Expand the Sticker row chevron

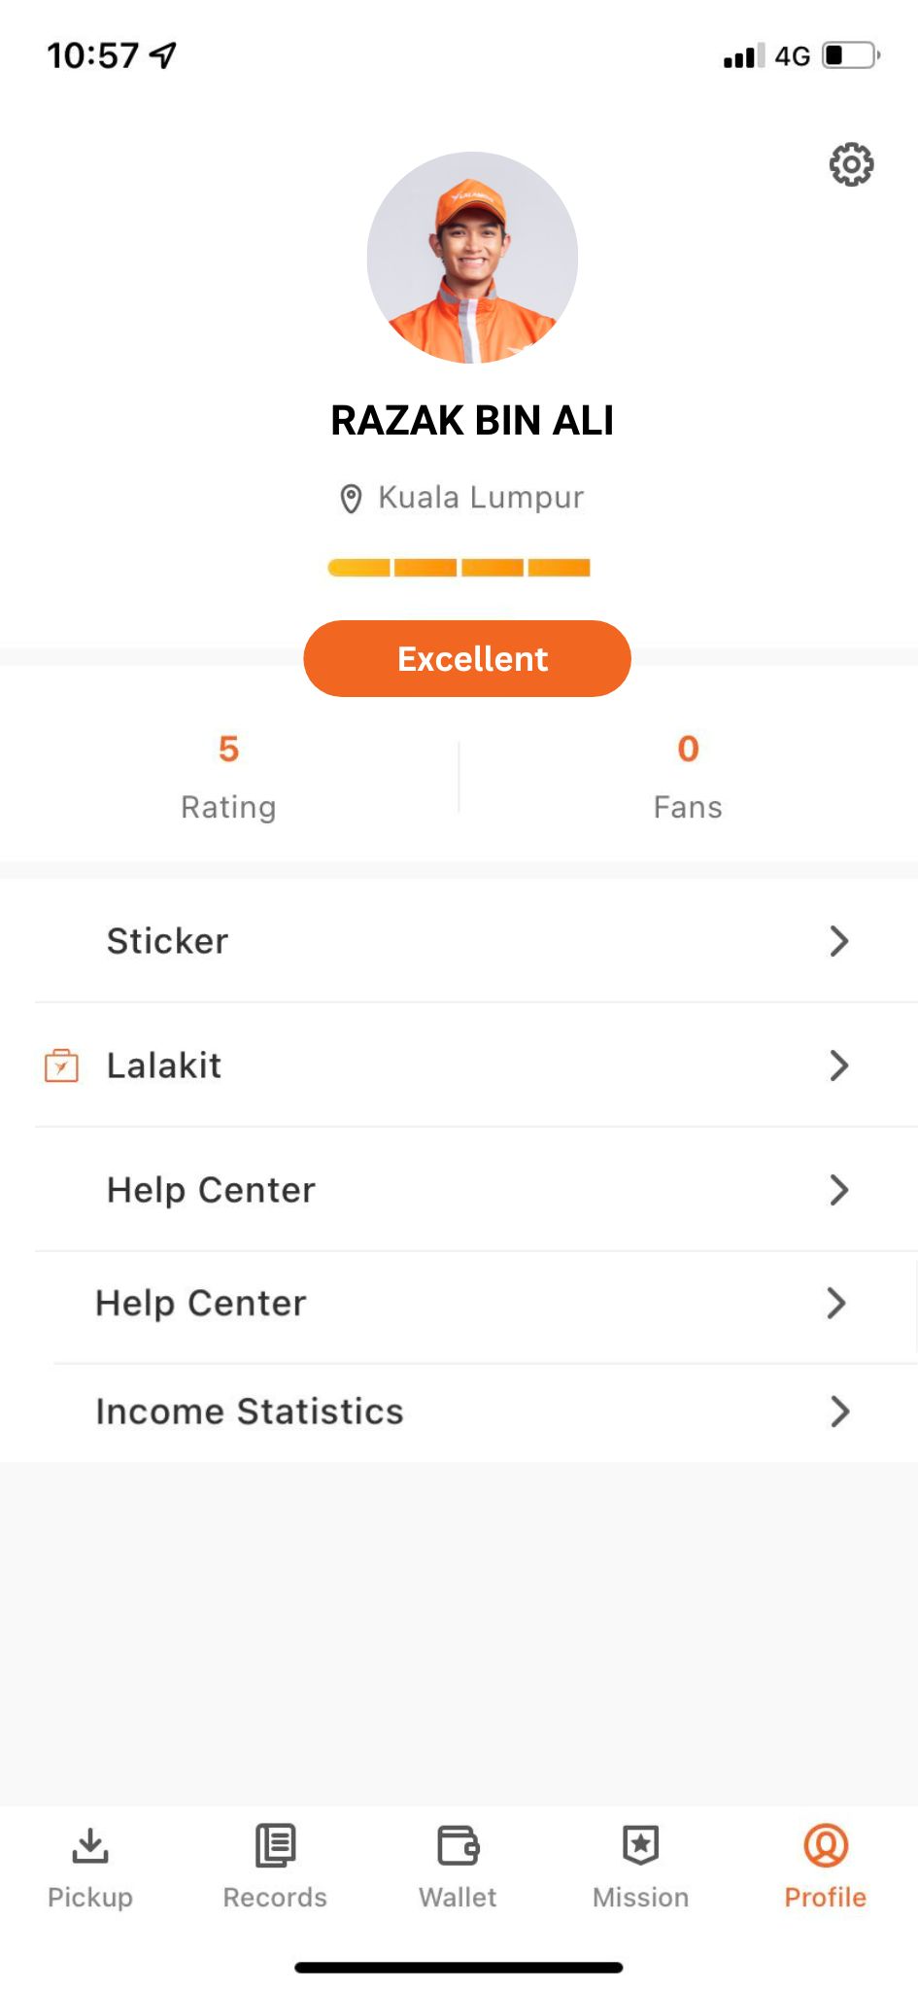(x=839, y=941)
